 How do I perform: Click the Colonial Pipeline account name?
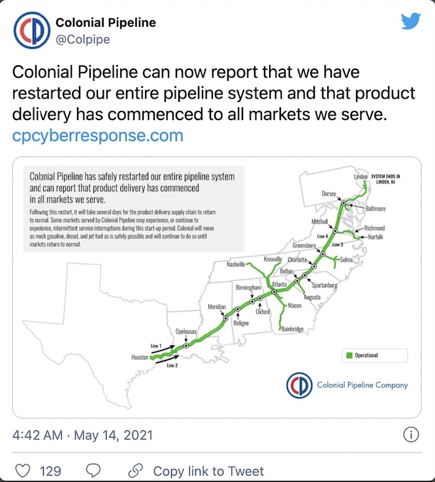[x=106, y=22]
